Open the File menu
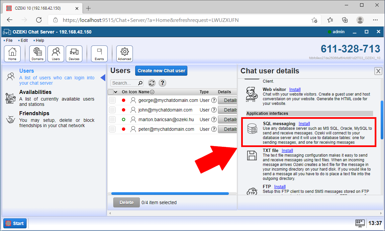Image resolution: width=385 pixels, height=231 pixels. (x=8, y=40)
